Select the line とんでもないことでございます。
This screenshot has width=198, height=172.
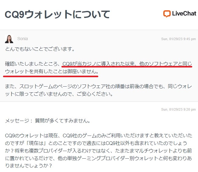40,49
